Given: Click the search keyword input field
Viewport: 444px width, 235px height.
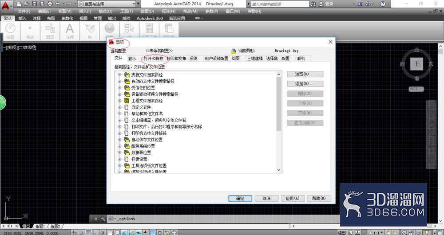Looking at the screenshot, I should pyautogui.click(x=280, y=4).
